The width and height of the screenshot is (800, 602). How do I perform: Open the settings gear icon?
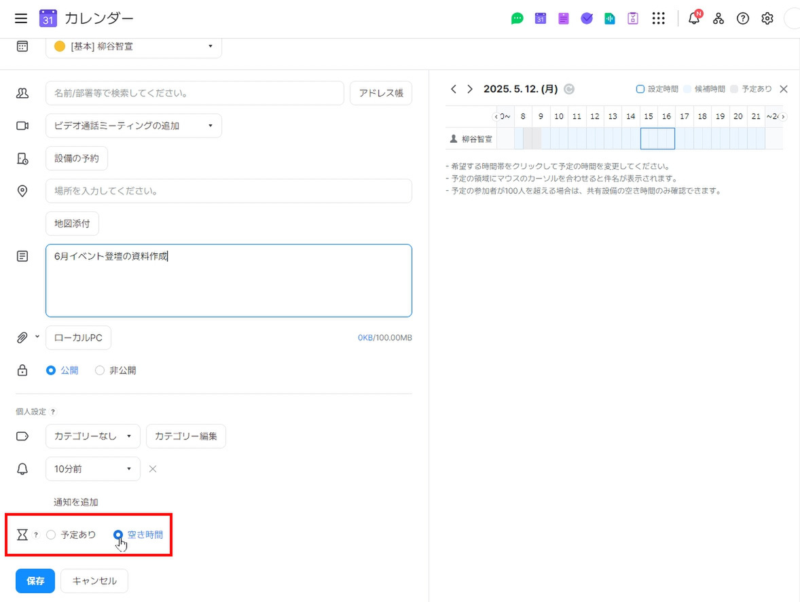click(x=767, y=18)
